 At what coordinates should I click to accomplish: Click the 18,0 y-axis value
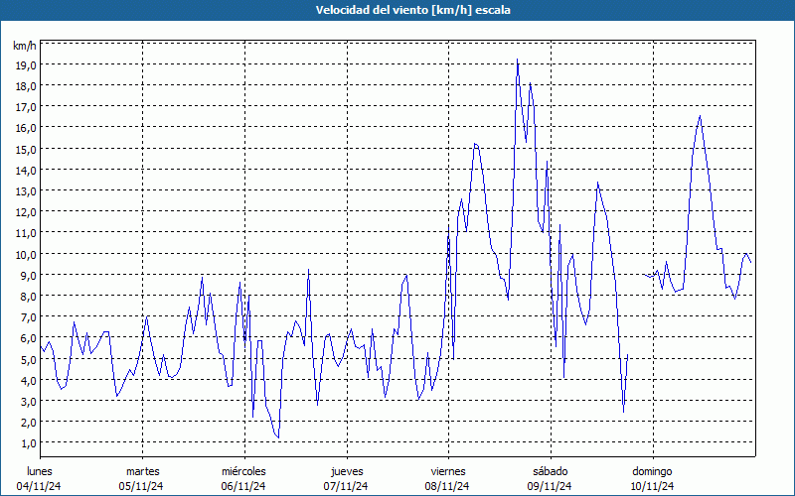pos(27,86)
